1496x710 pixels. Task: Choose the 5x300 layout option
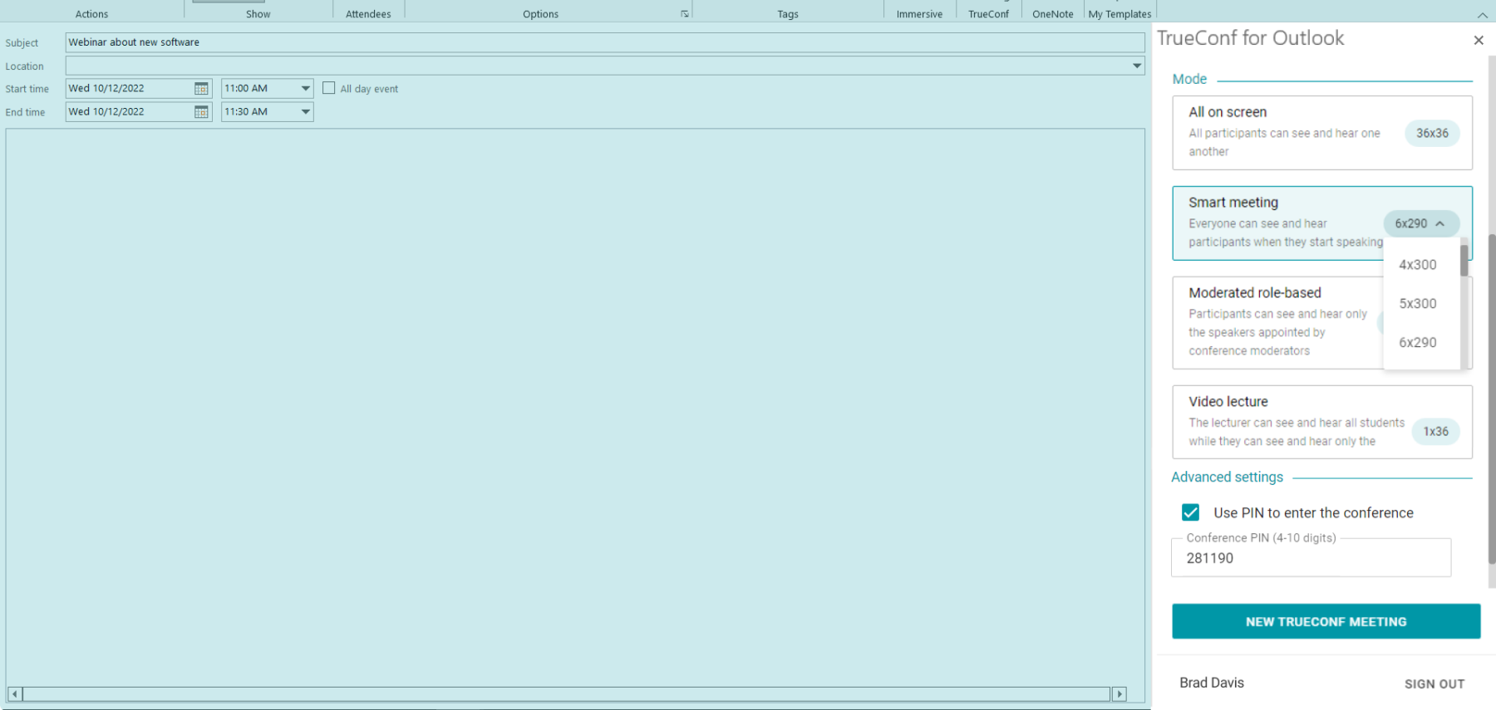coord(1417,304)
